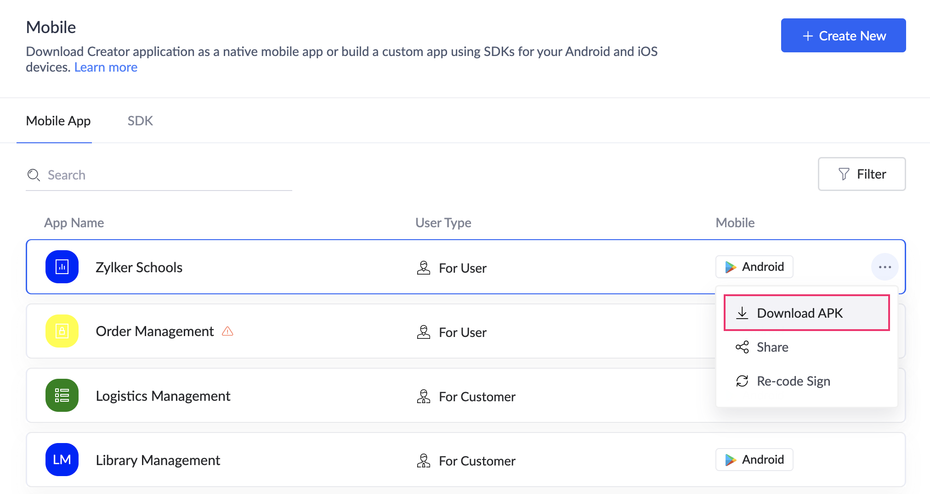930x494 pixels.
Task: Click the user icon in Zylker Schools row
Action: coord(423,268)
